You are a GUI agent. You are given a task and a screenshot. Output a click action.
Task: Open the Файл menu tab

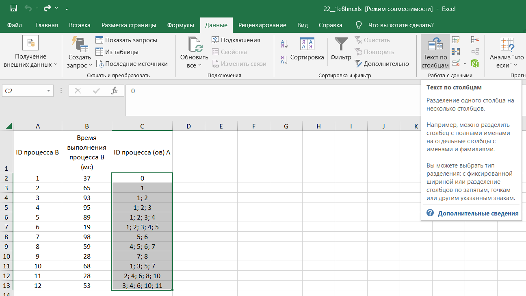coord(15,25)
